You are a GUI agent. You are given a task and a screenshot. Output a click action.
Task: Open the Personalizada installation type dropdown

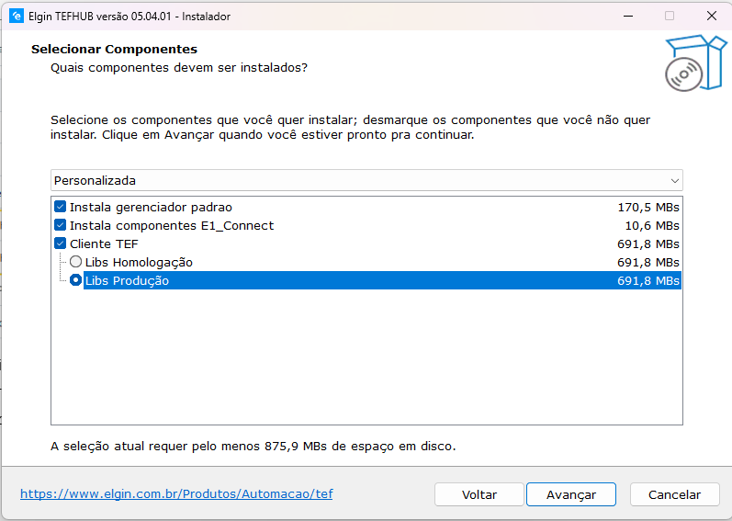tap(366, 180)
